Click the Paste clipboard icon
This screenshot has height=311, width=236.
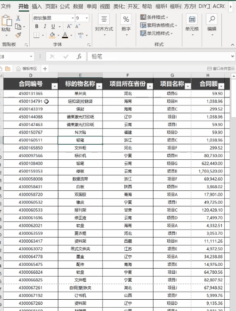6,20
